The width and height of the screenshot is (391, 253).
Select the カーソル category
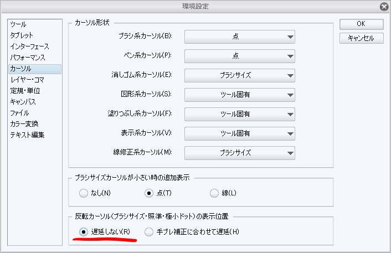(35, 69)
